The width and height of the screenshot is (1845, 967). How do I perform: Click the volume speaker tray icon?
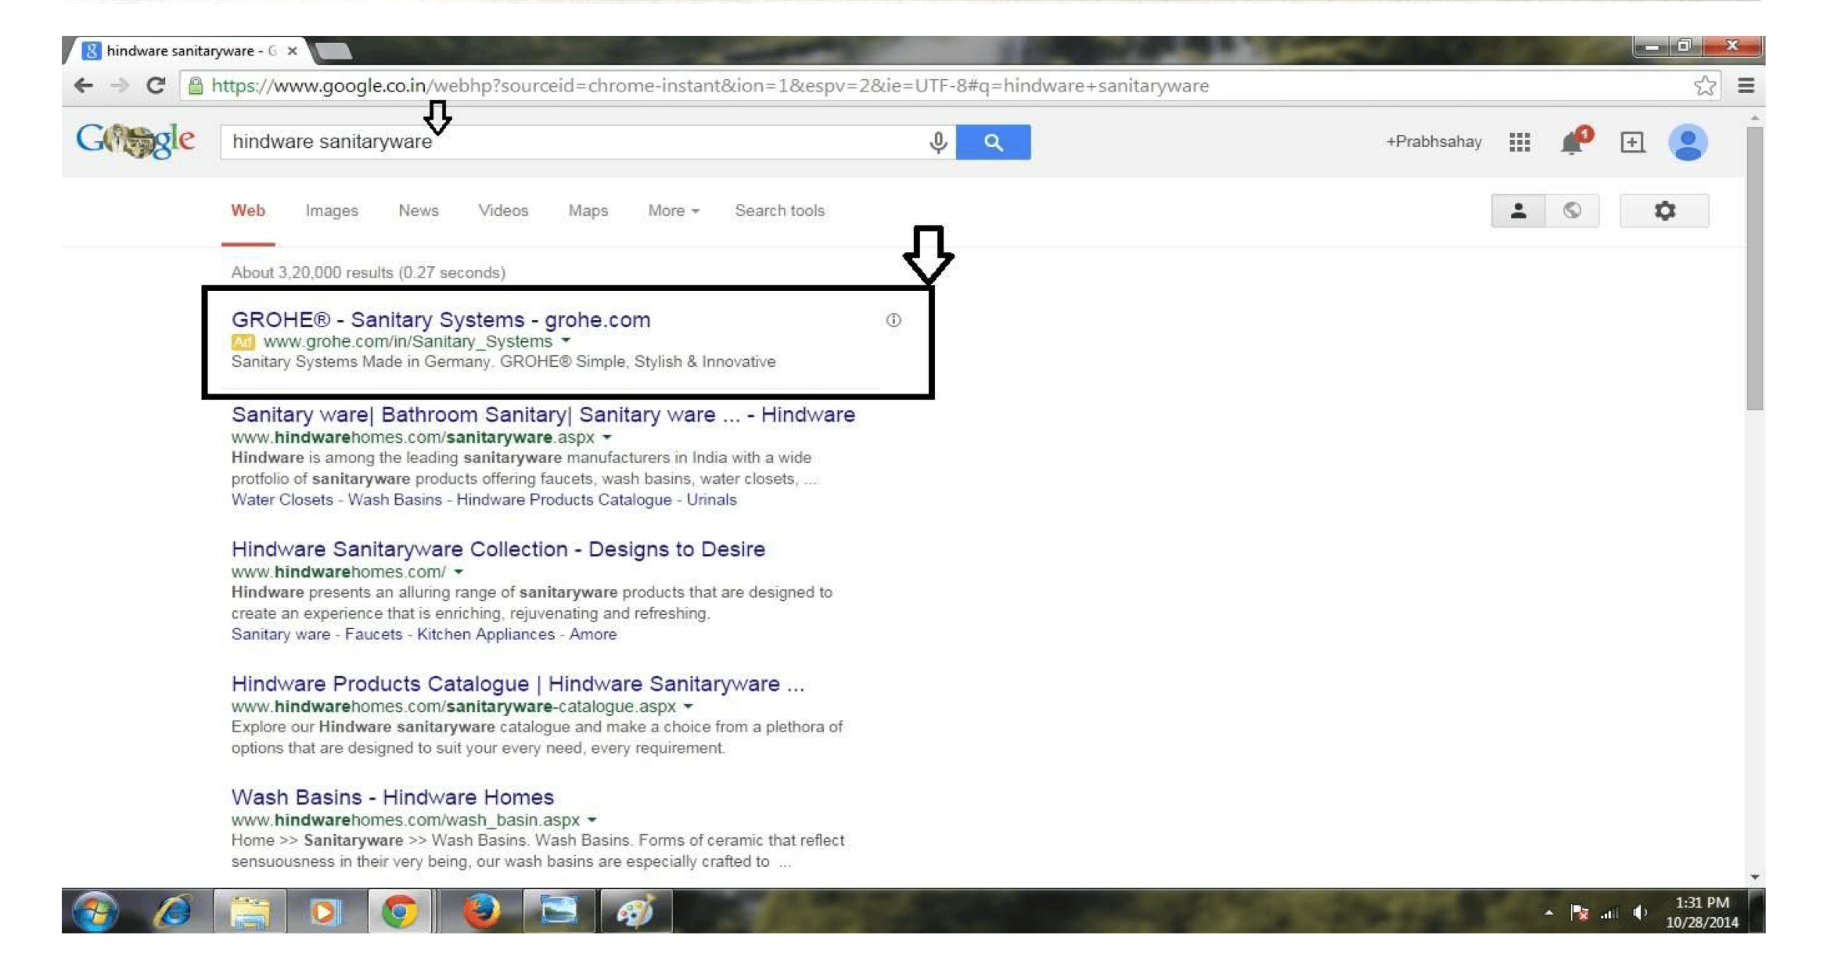click(x=1640, y=912)
